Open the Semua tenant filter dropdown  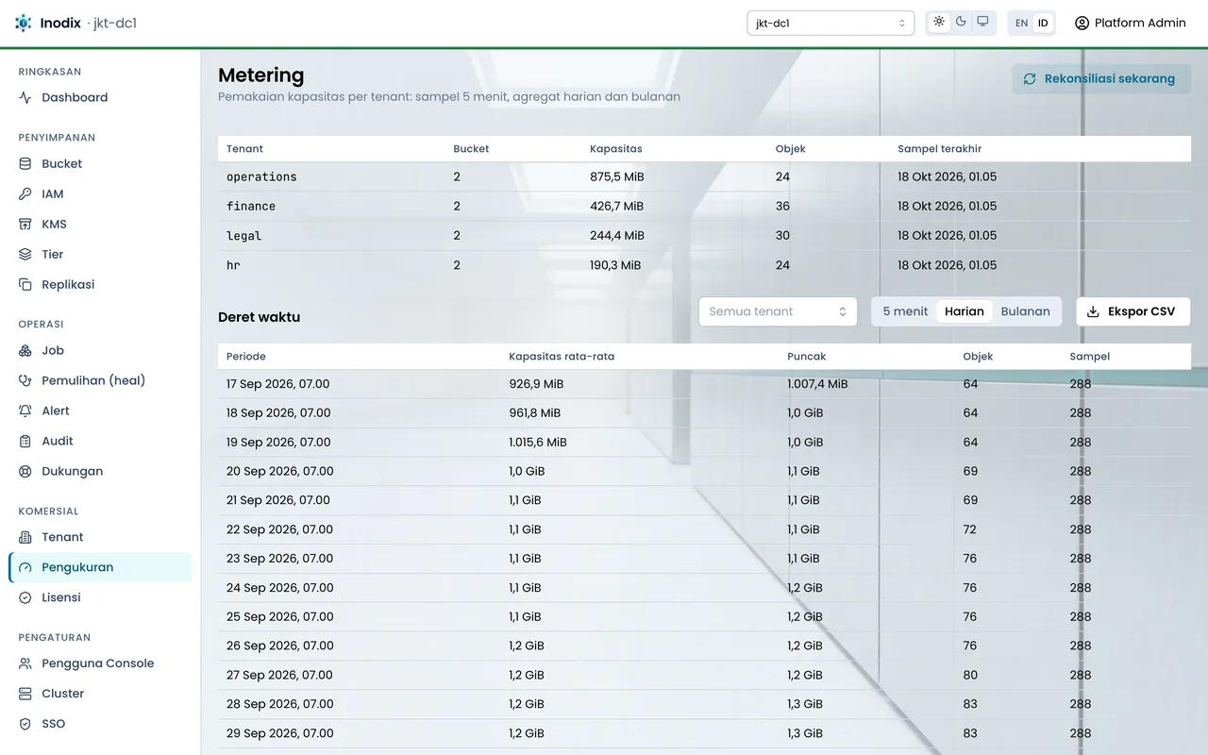point(778,311)
